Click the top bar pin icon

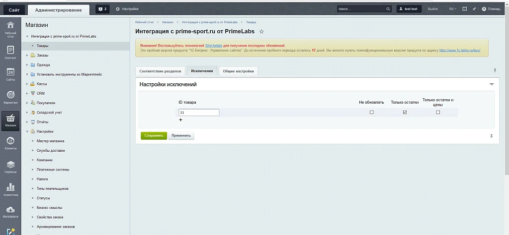coord(474,9)
